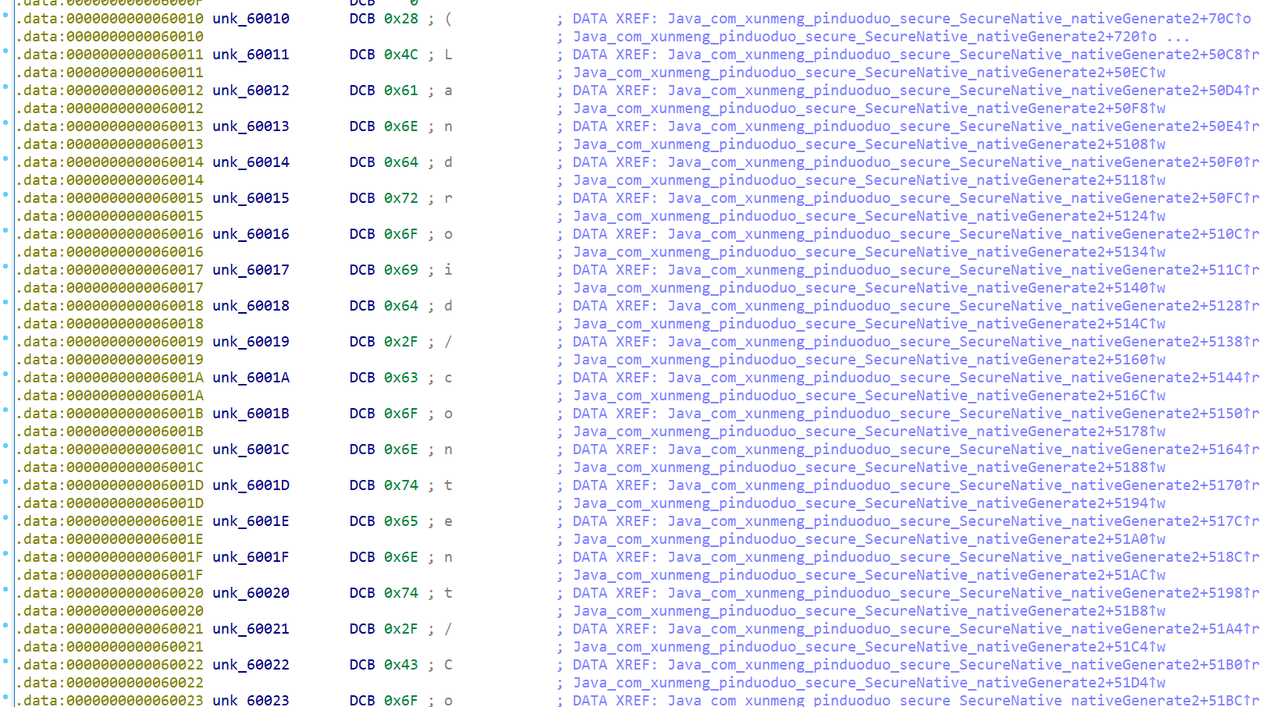Select the unk_60022 label
1284x707 pixels.
(x=251, y=665)
